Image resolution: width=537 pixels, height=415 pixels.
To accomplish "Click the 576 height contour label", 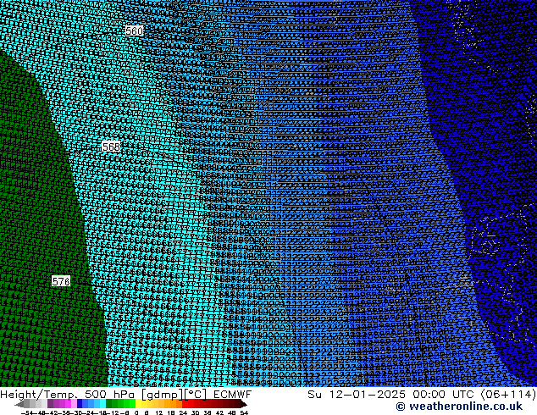I will [x=61, y=281].
